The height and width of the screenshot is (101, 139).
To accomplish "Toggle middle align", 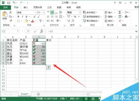I will pyautogui.click(x=52, y=13).
